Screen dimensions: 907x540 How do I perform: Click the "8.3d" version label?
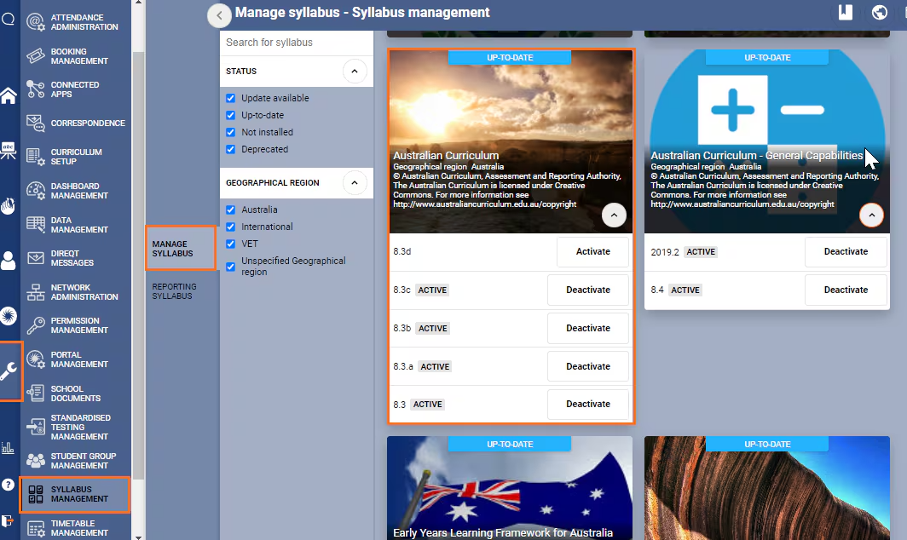click(402, 251)
